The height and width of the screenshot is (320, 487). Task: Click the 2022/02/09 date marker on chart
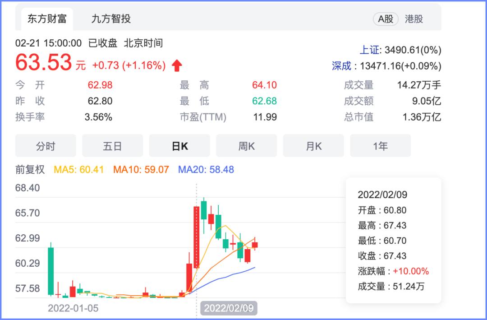(229, 308)
